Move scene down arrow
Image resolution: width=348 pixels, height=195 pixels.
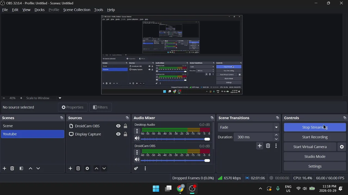coord(38,168)
